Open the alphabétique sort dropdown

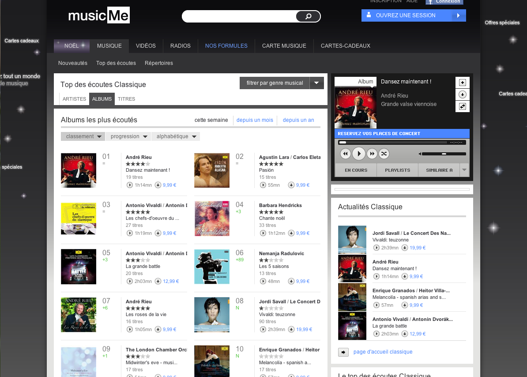pyautogui.click(x=176, y=136)
